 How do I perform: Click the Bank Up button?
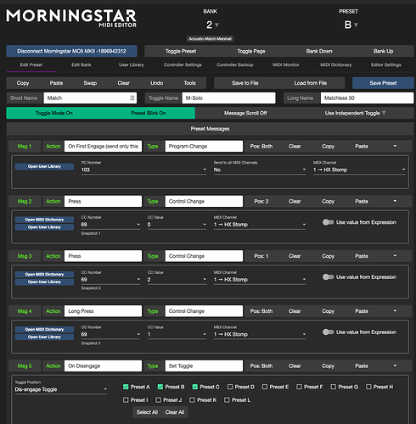click(x=383, y=51)
